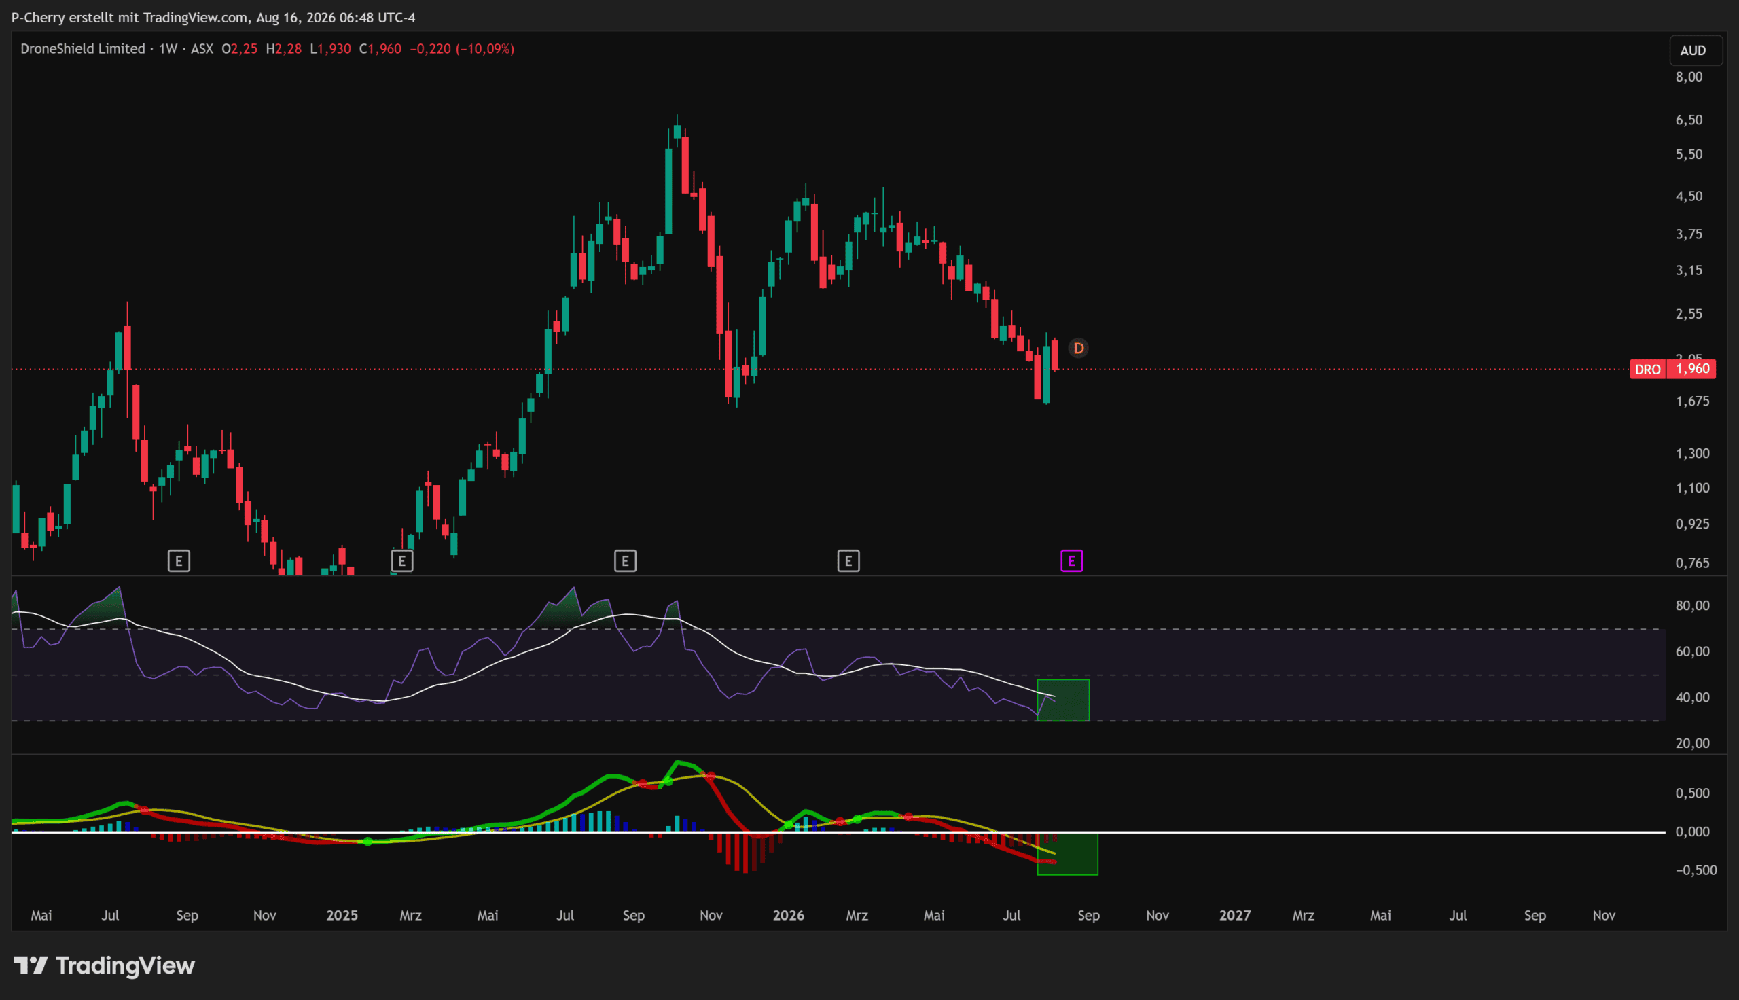This screenshot has height=1000, width=1739.
Task: Click the change value −0,220 (−10,09%)
Action: tap(462, 49)
